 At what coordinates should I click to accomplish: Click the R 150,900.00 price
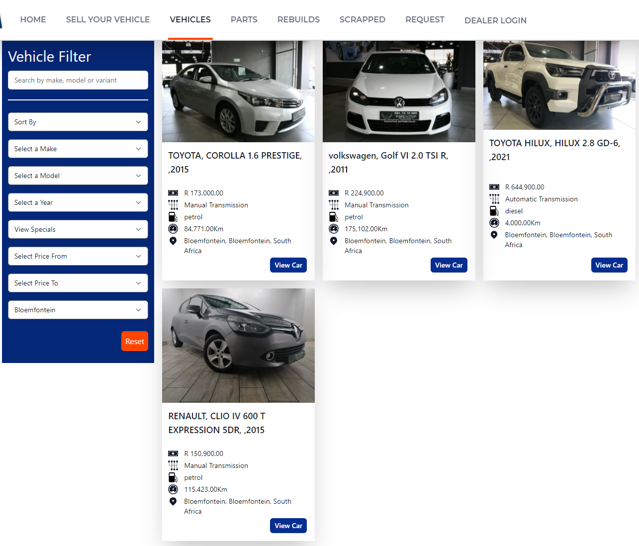tap(204, 454)
